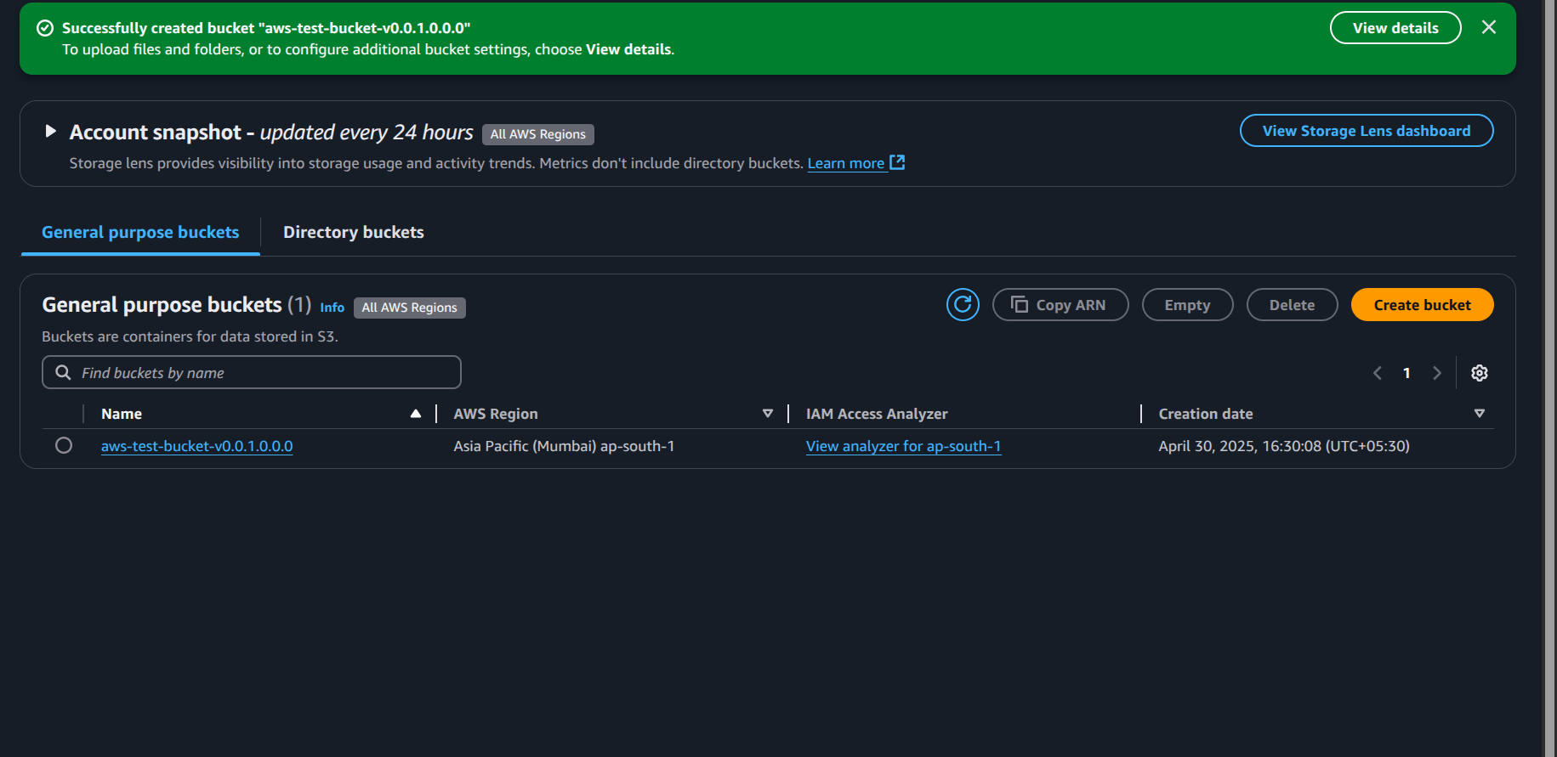Refresh the buckets list
1557x757 pixels.
[x=963, y=304]
